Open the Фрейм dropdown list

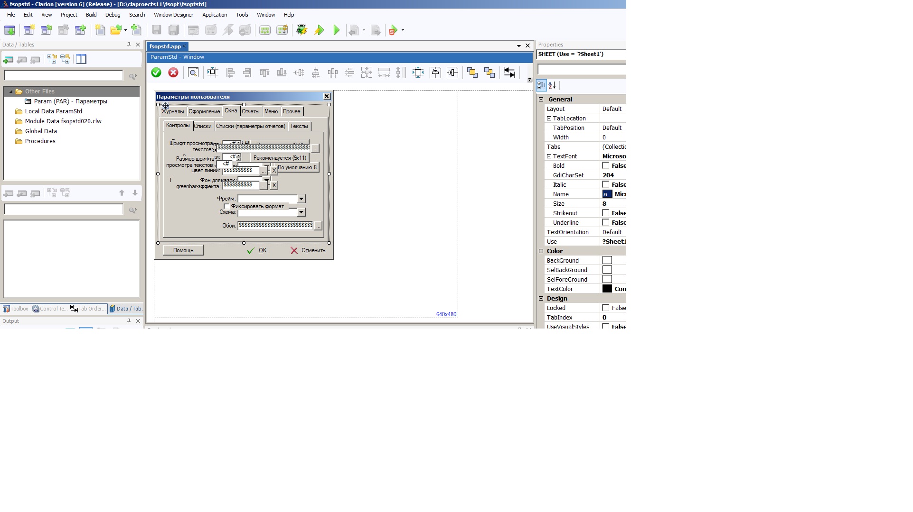point(301,199)
